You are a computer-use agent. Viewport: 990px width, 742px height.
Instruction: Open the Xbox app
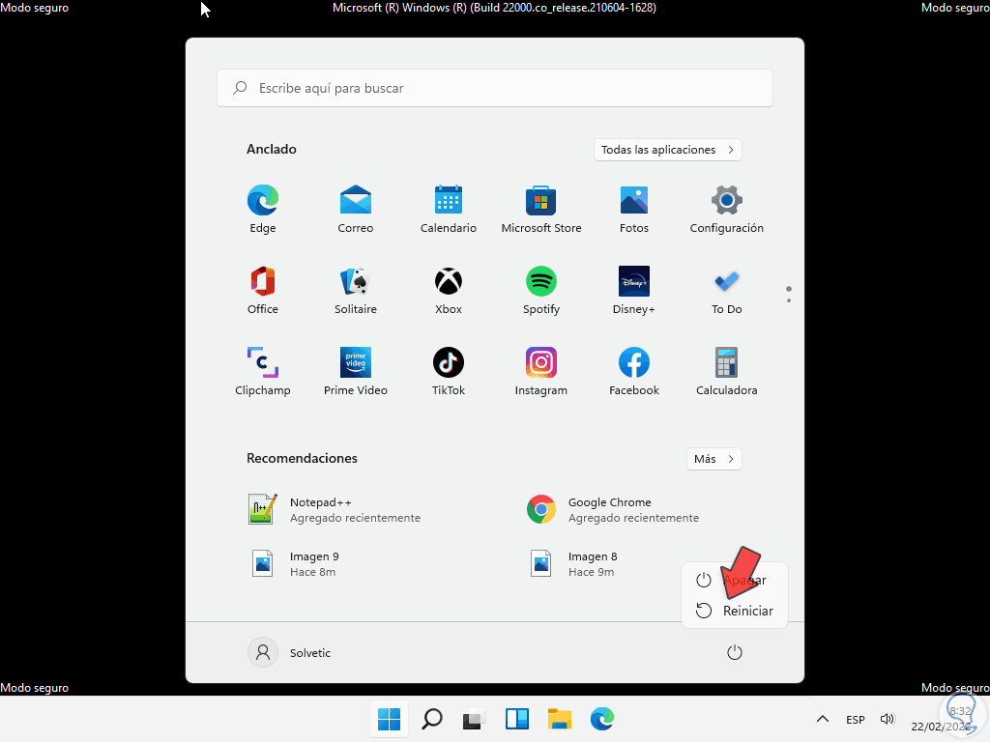(449, 290)
